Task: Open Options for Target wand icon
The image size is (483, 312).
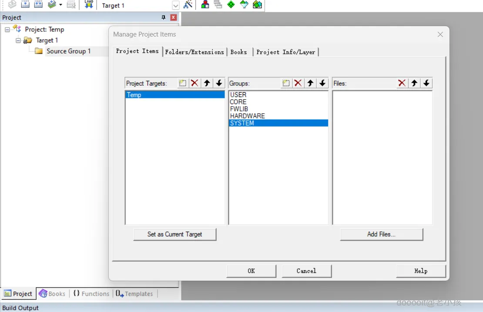Action: (x=188, y=4)
